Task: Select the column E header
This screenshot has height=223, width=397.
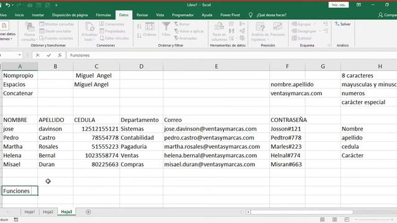Action: pyautogui.click(x=216, y=66)
